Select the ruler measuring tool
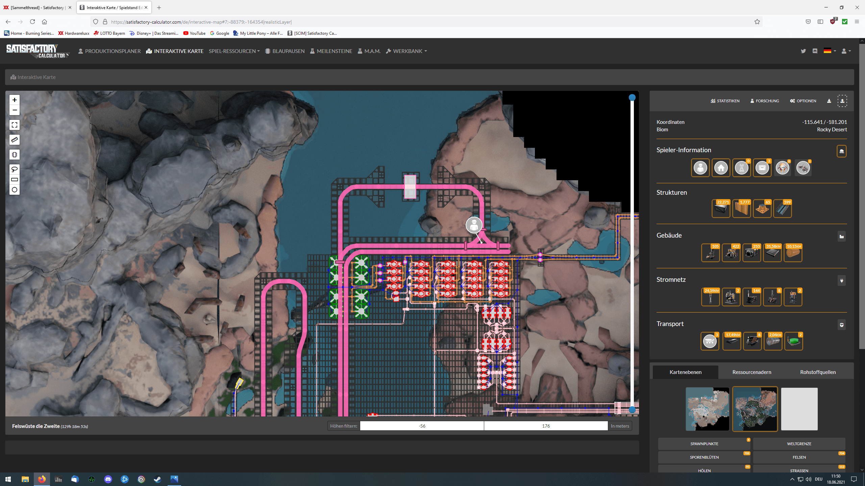The image size is (865, 486). coord(14,140)
